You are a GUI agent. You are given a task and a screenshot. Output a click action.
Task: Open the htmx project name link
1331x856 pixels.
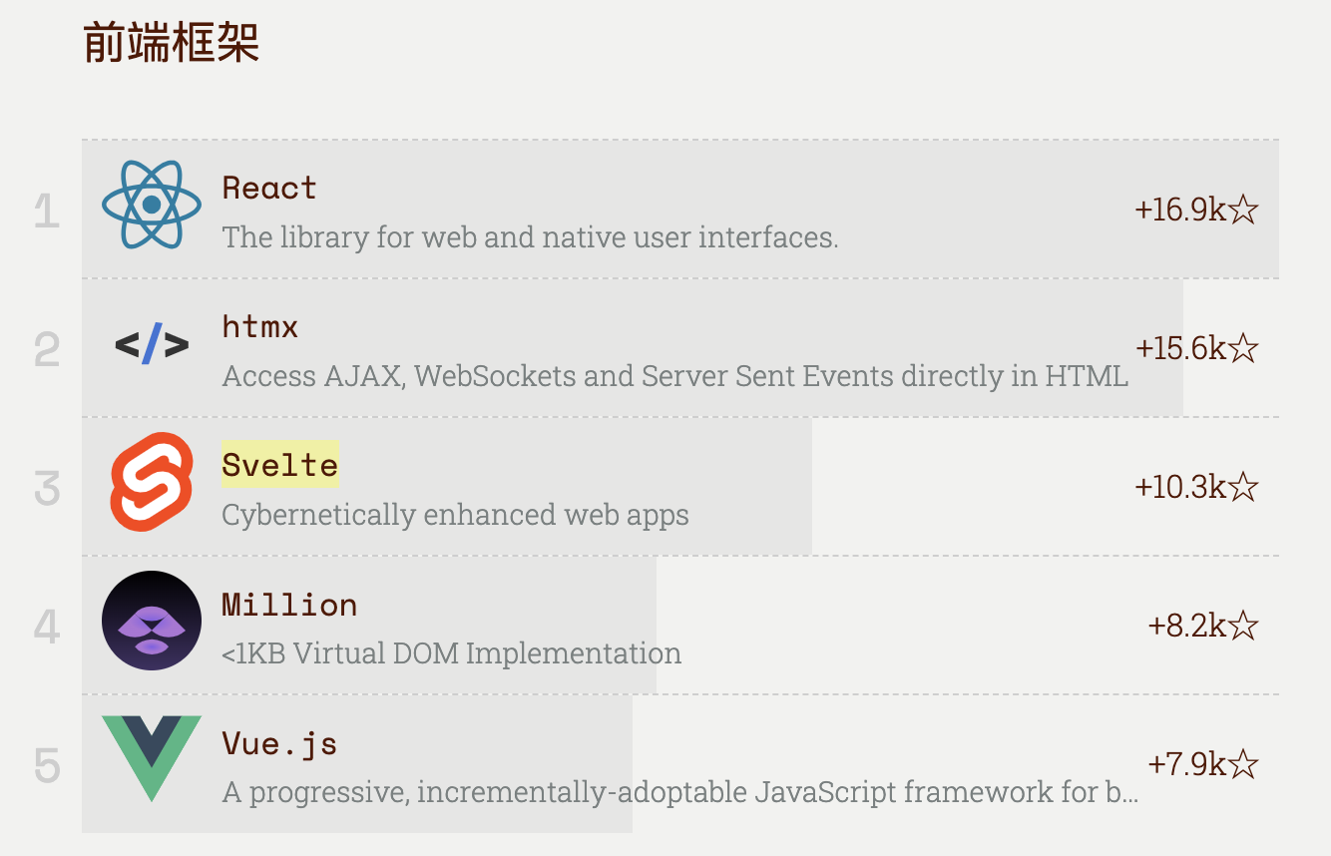[x=260, y=326]
